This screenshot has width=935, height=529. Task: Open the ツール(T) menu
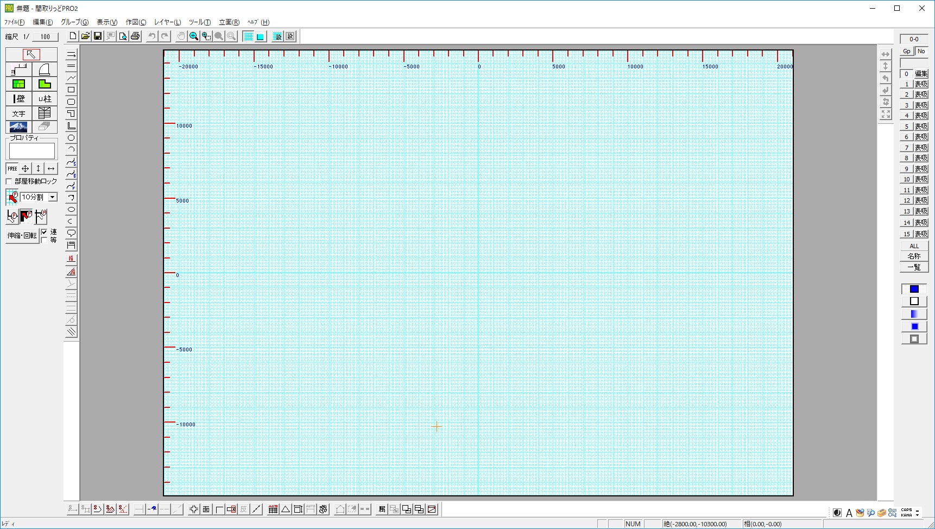[x=200, y=22]
